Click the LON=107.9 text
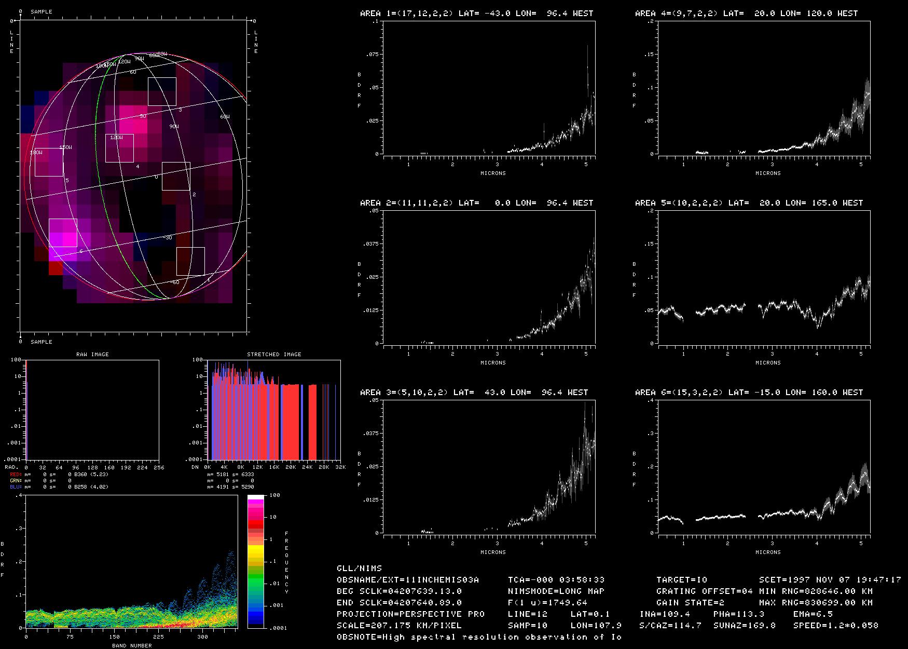This screenshot has height=649, width=908. click(x=596, y=626)
